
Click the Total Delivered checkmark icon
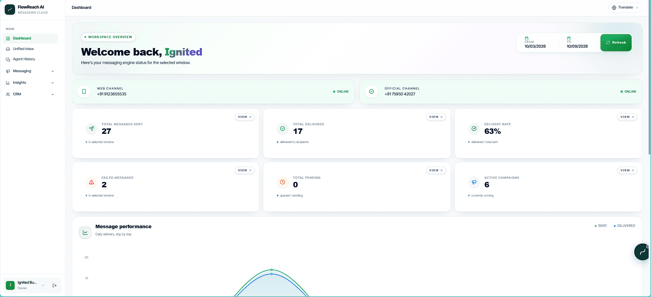(x=283, y=129)
